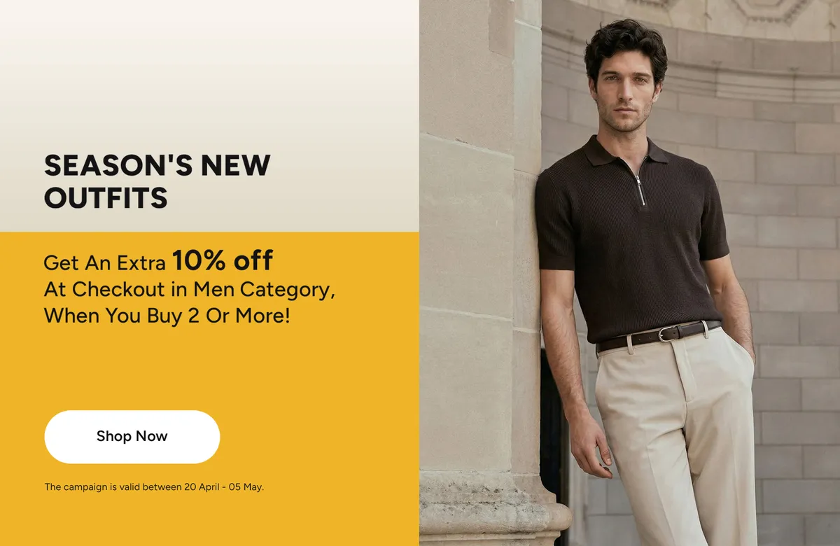Select the At Checkout in Men Category line

click(x=190, y=289)
